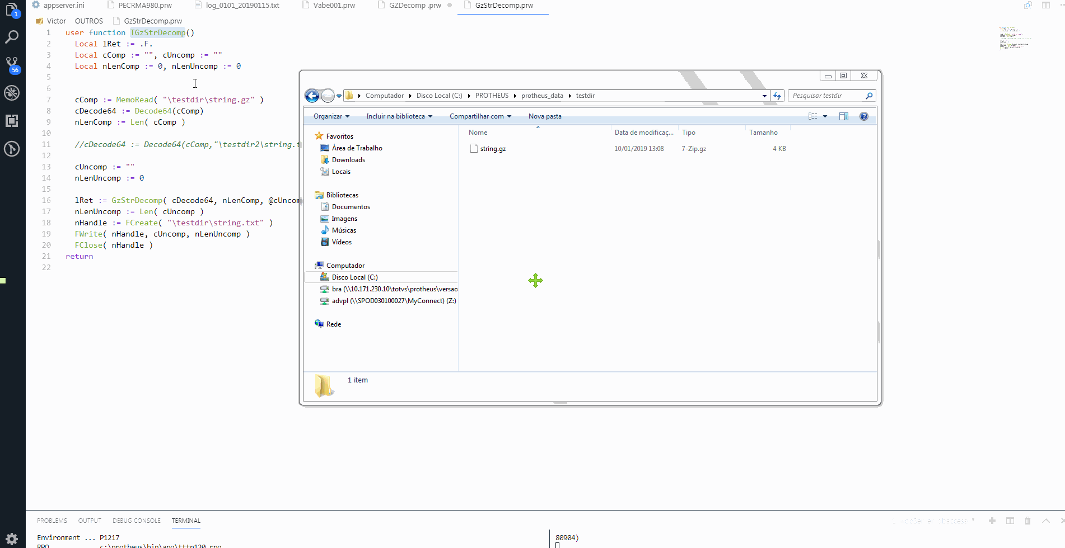Open the Extensions view in the activity bar
Viewport: 1065px width, 548px height.
[12, 121]
